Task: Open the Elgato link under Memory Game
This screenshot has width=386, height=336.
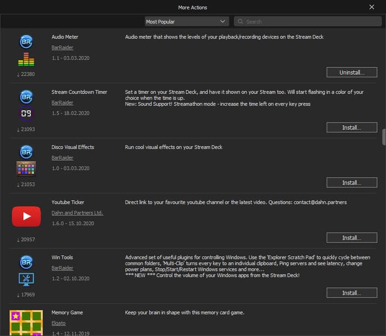Action: click(x=59, y=323)
